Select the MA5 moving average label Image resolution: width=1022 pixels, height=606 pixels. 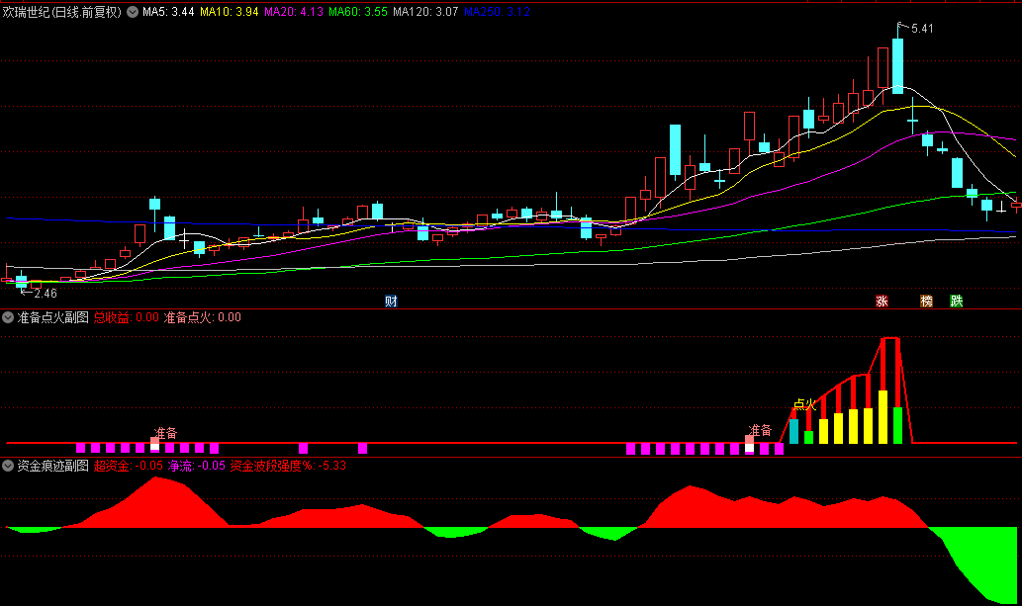(x=167, y=13)
